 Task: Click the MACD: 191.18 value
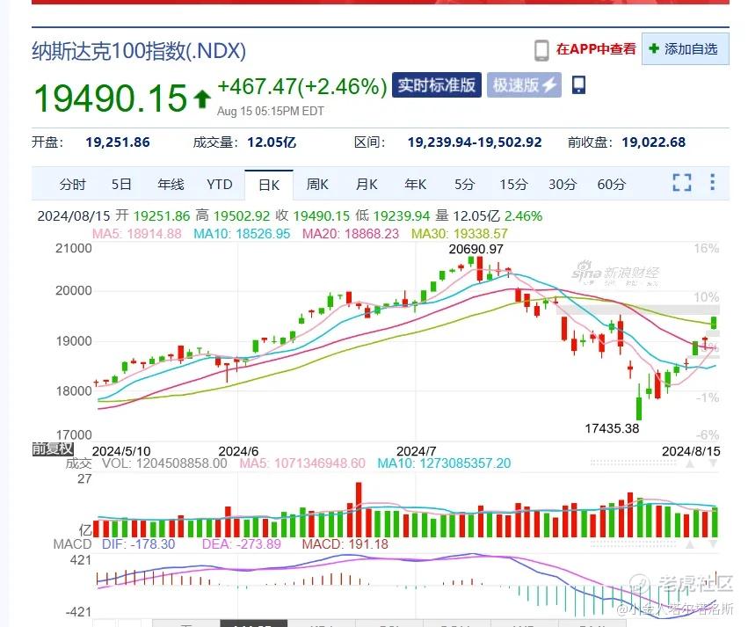345,544
